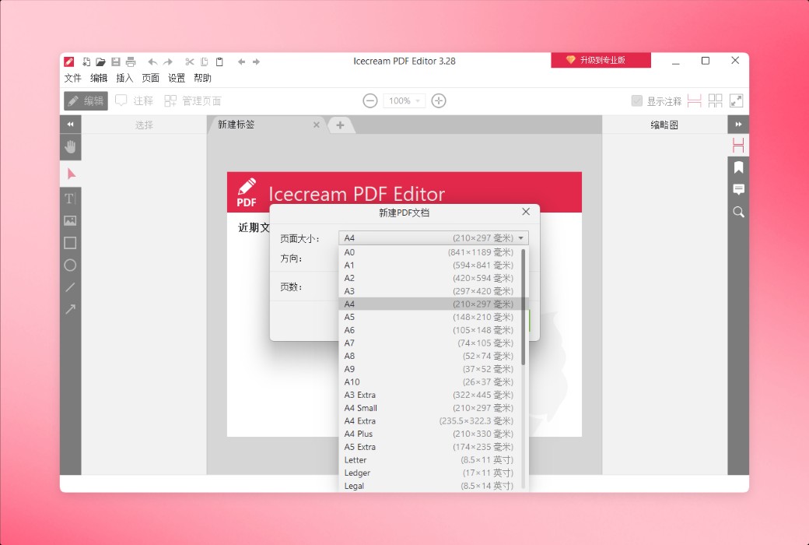This screenshot has width=809, height=545.
Task: Collapse the left tool panel
Action: (70, 124)
